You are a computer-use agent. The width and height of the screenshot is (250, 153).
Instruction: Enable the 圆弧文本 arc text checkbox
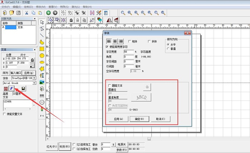tap(110, 86)
